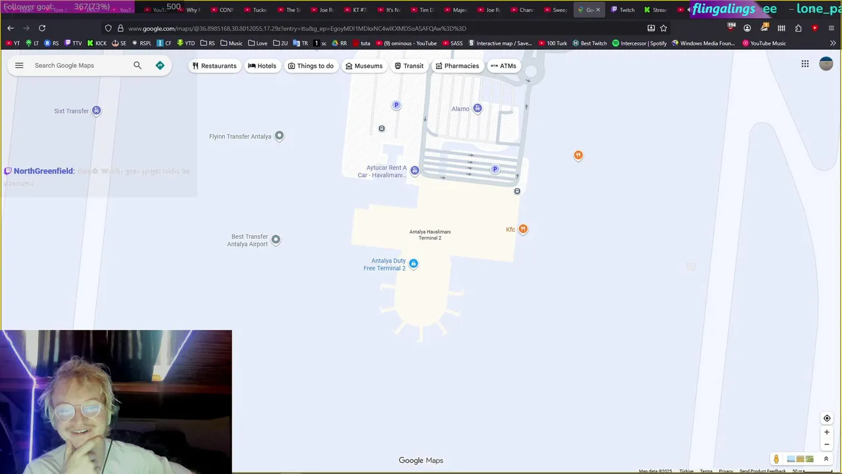Open the Love bookmarks folder
The height and width of the screenshot is (474, 842).
click(x=258, y=43)
